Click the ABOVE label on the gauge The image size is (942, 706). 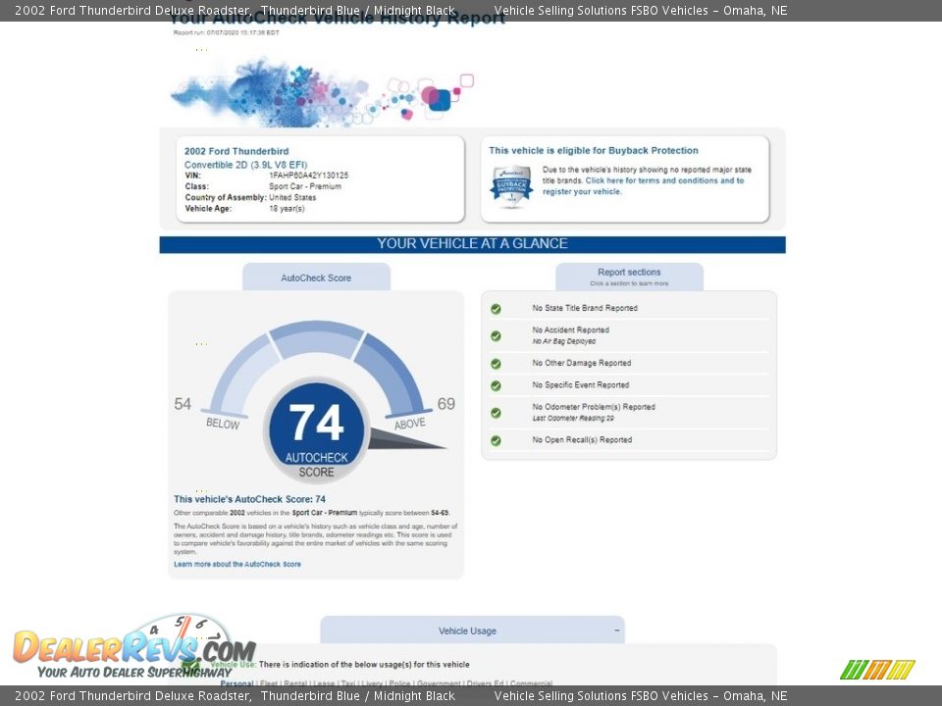click(410, 424)
